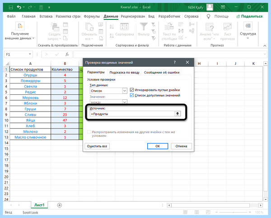Screen dimensions: 271x218
Task: Click the OK button in dialog
Action: pyautogui.click(x=158, y=146)
